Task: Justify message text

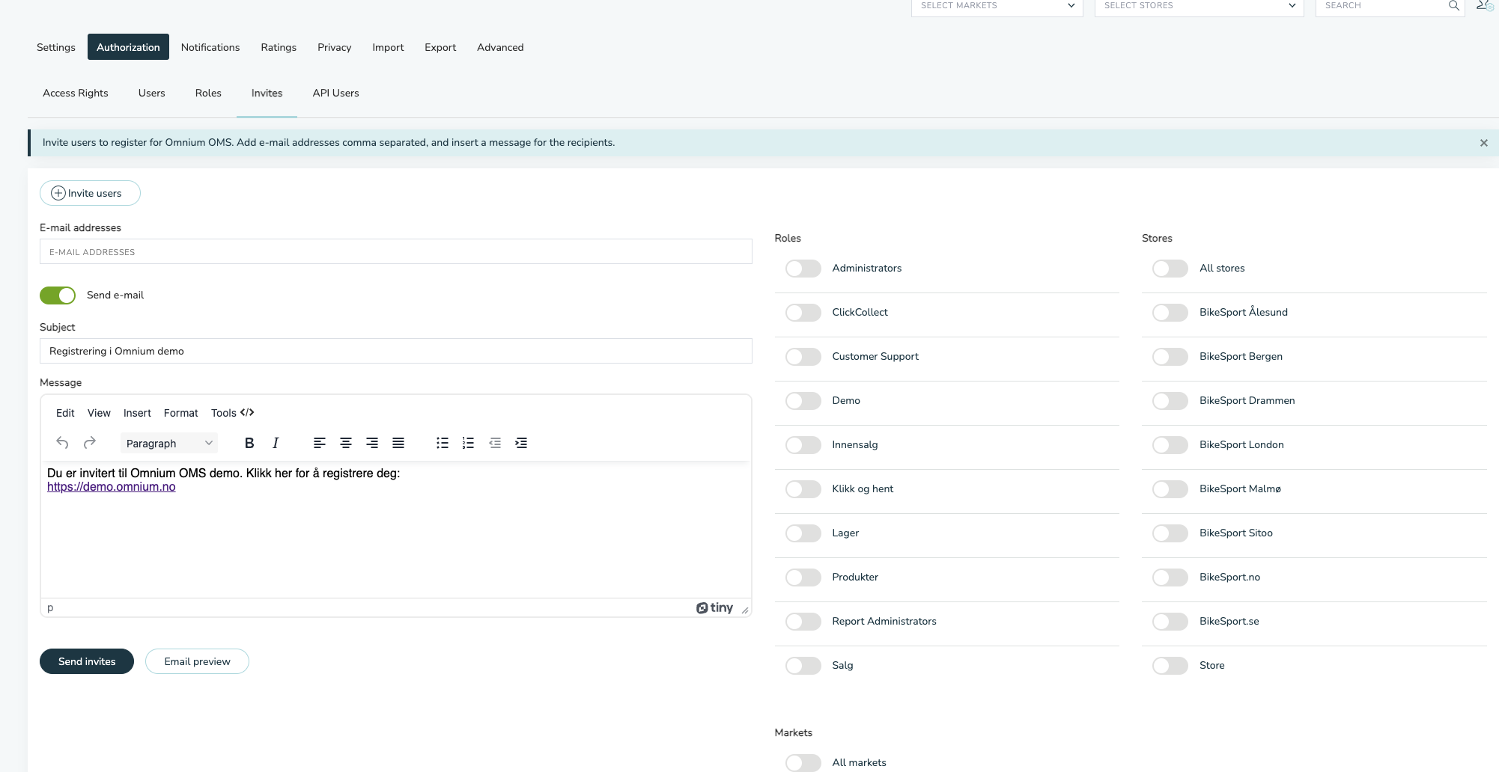Action: pos(398,443)
